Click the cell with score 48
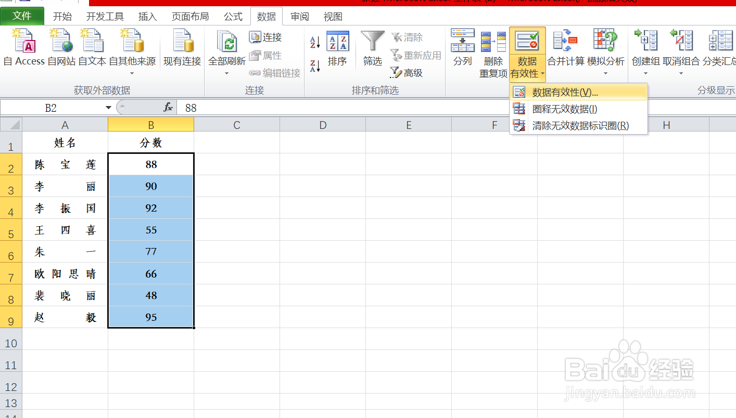 [x=151, y=295]
